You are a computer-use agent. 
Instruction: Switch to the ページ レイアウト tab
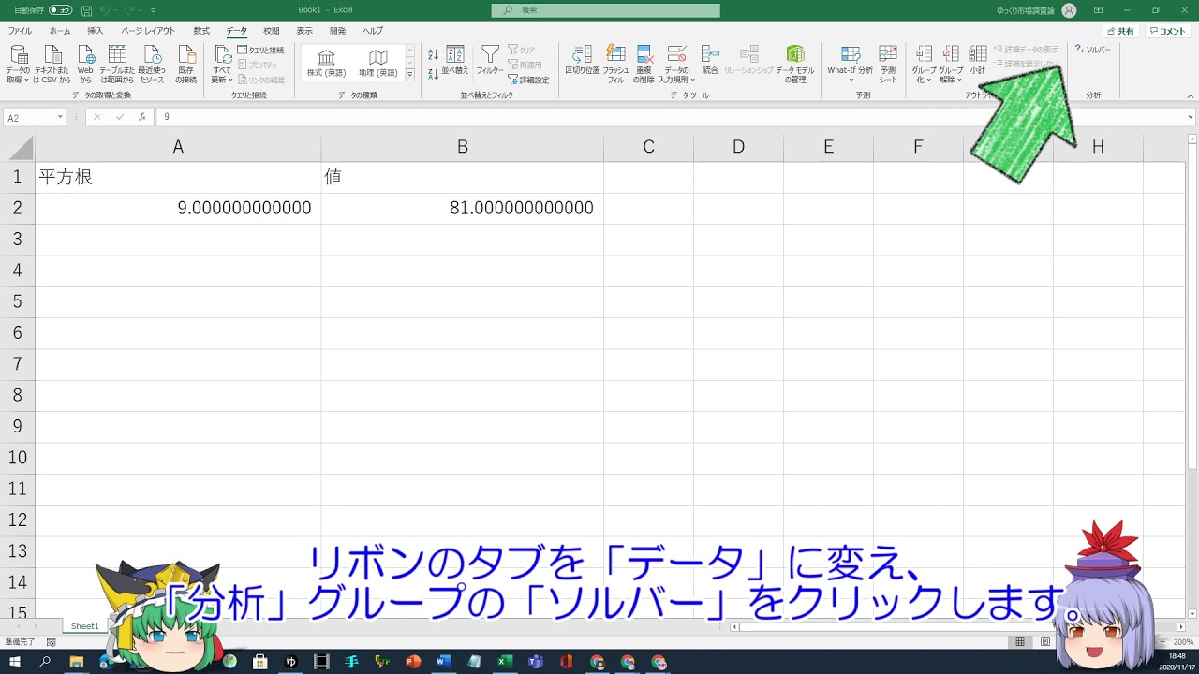148,31
